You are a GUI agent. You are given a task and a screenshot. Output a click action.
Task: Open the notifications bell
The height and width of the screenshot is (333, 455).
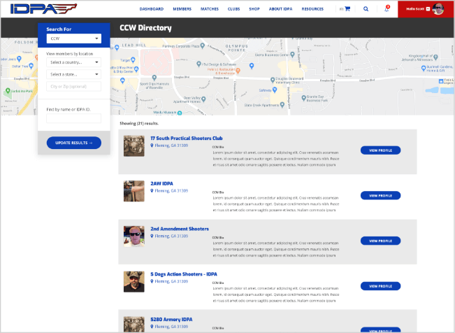click(x=387, y=9)
